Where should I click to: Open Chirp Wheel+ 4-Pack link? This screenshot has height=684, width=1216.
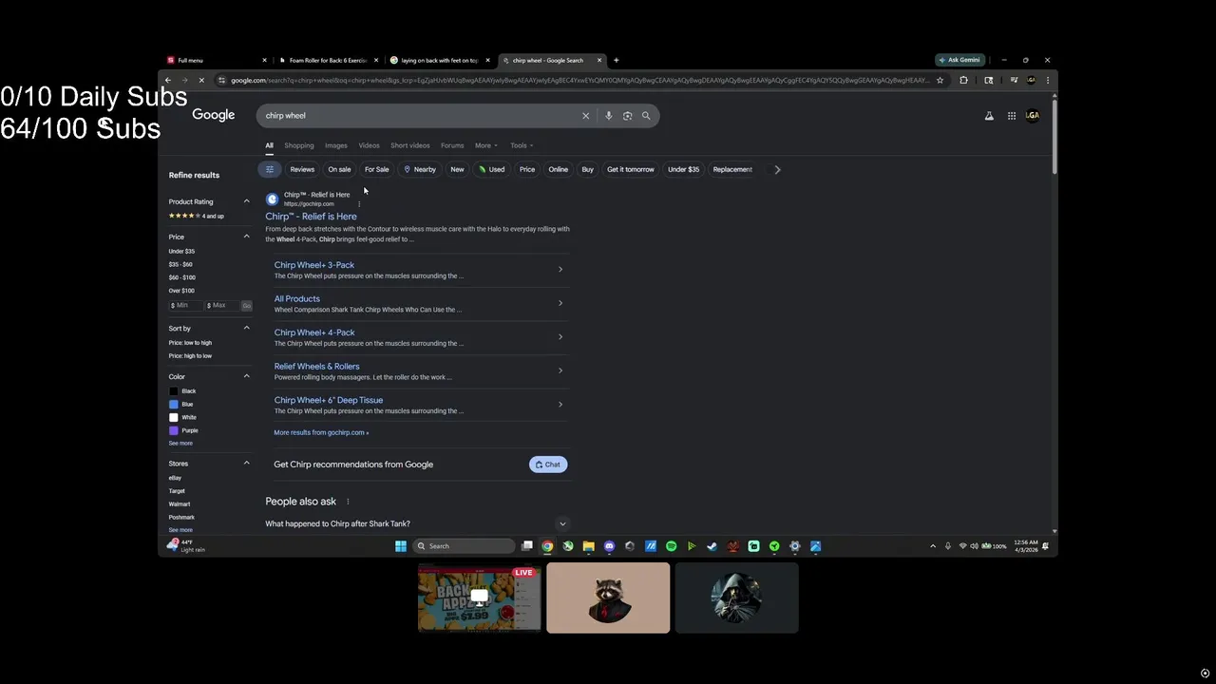(314, 332)
